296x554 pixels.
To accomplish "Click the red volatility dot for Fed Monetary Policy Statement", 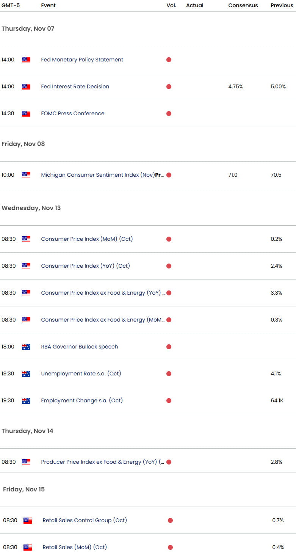I will point(169,60).
